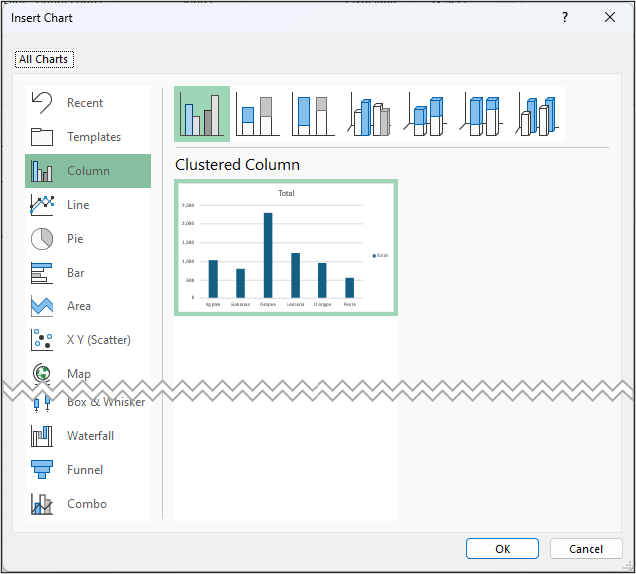Image resolution: width=636 pixels, height=574 pixels.
Task: Click the All Charts tab
Action: point(44,59)
